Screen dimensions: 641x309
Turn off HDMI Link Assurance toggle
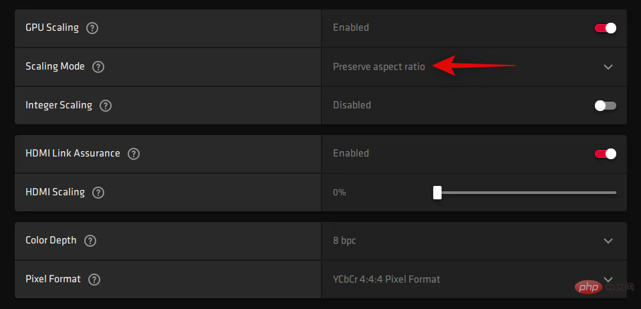[x=605, y=154]
